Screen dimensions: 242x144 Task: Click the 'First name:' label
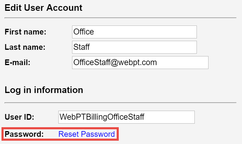tap(25, 32)
